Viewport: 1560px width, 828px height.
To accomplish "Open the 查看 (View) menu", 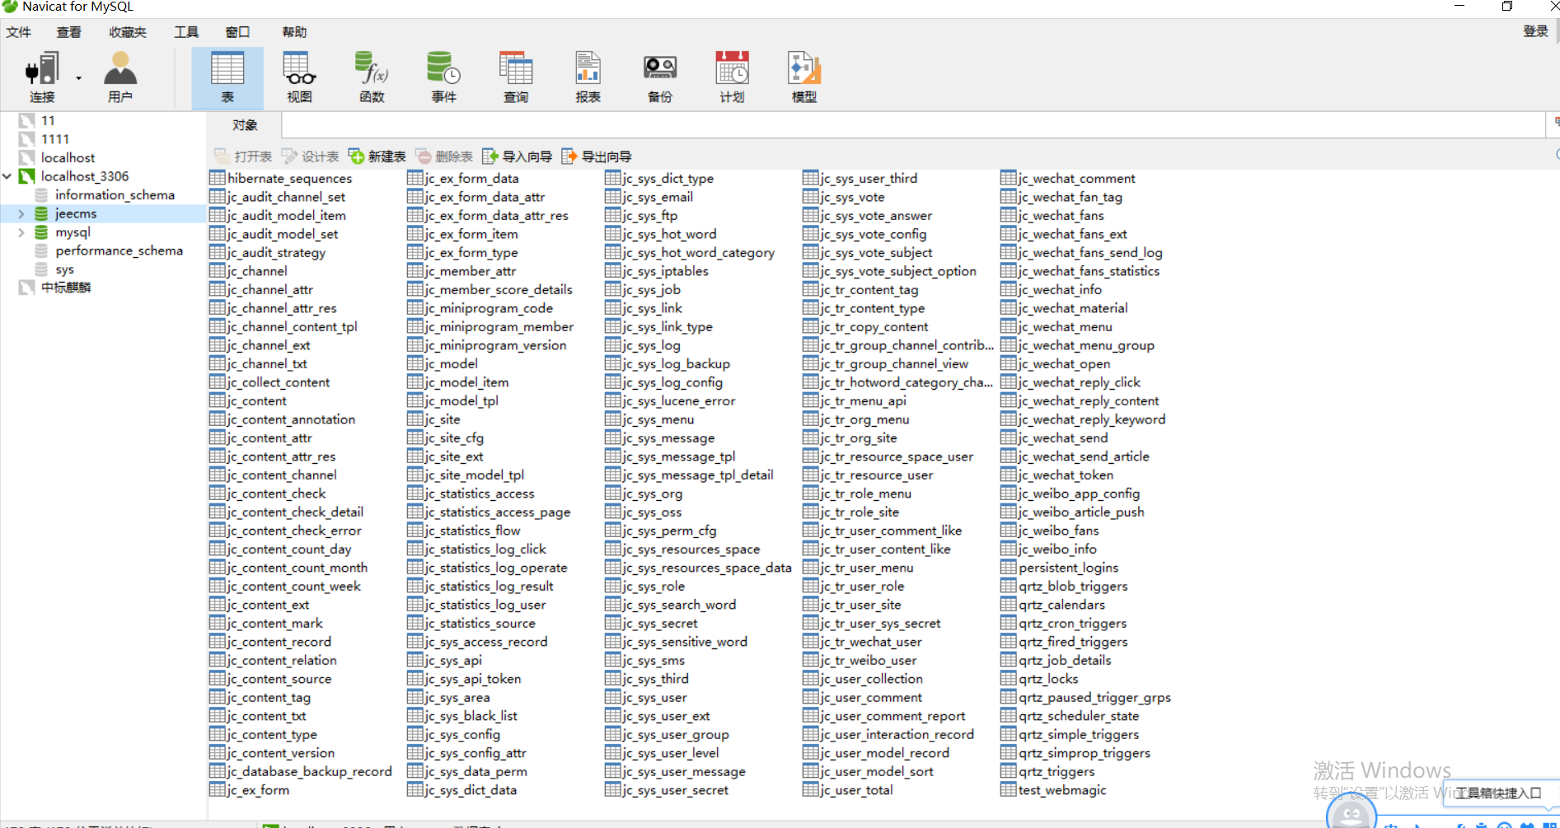I will [x=68, y=32].
